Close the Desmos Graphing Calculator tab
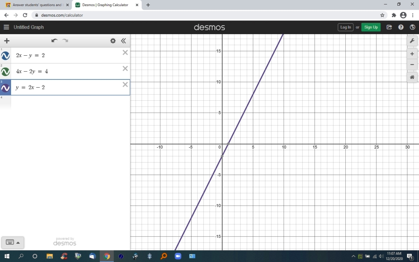The height and width of the screenshot is (262, 419). (137, 5)
